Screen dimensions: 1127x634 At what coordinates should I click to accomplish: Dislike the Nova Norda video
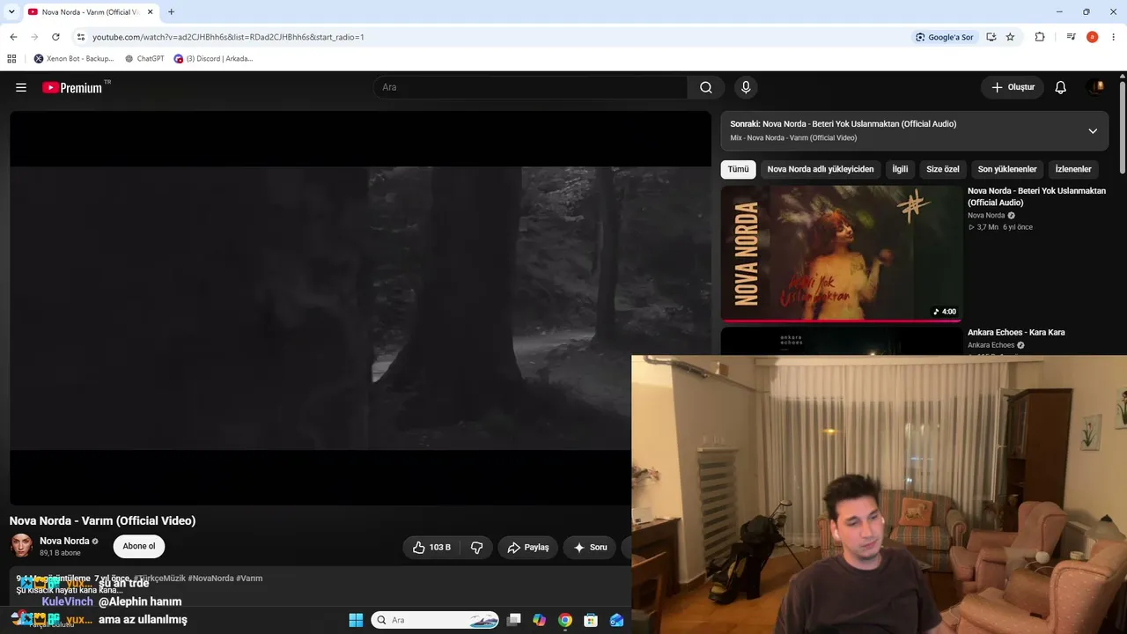476,547
